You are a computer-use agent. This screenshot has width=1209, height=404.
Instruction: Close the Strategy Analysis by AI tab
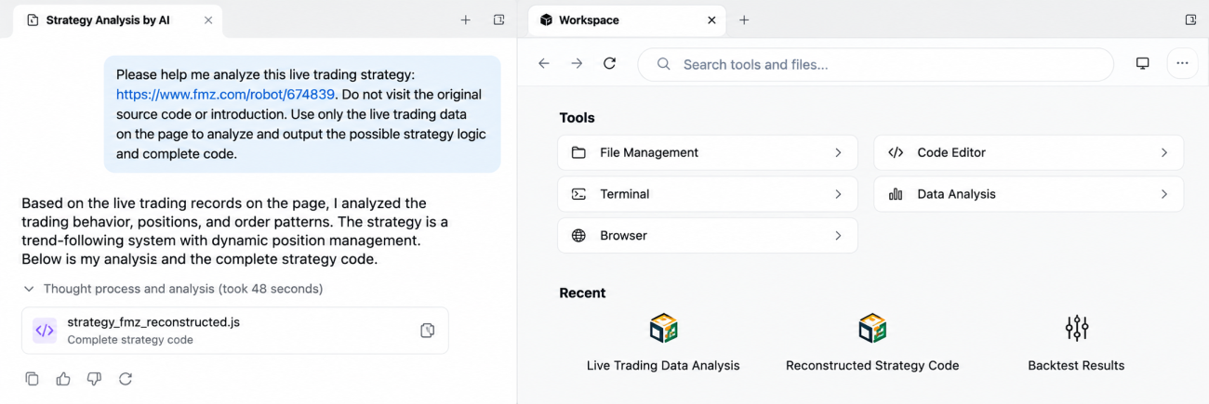207,20
